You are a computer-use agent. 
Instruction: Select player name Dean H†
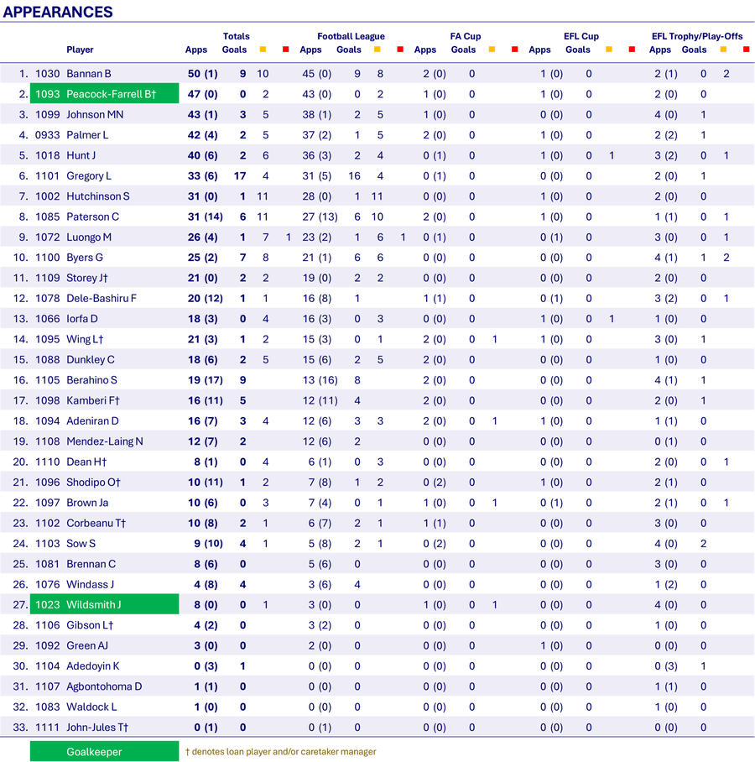pyautogui.click(x=86, y=462)
